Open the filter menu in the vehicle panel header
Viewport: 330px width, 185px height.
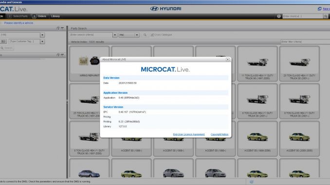(x=62, y=28)
